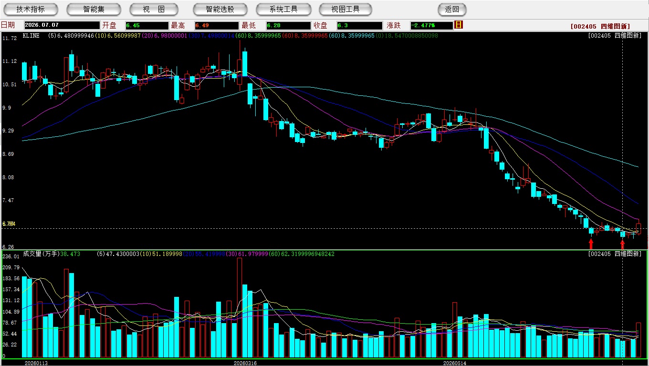Screen dimensions: 649x366
Task: Click the 20260316 date axis label
Action: tap(245, 363)
